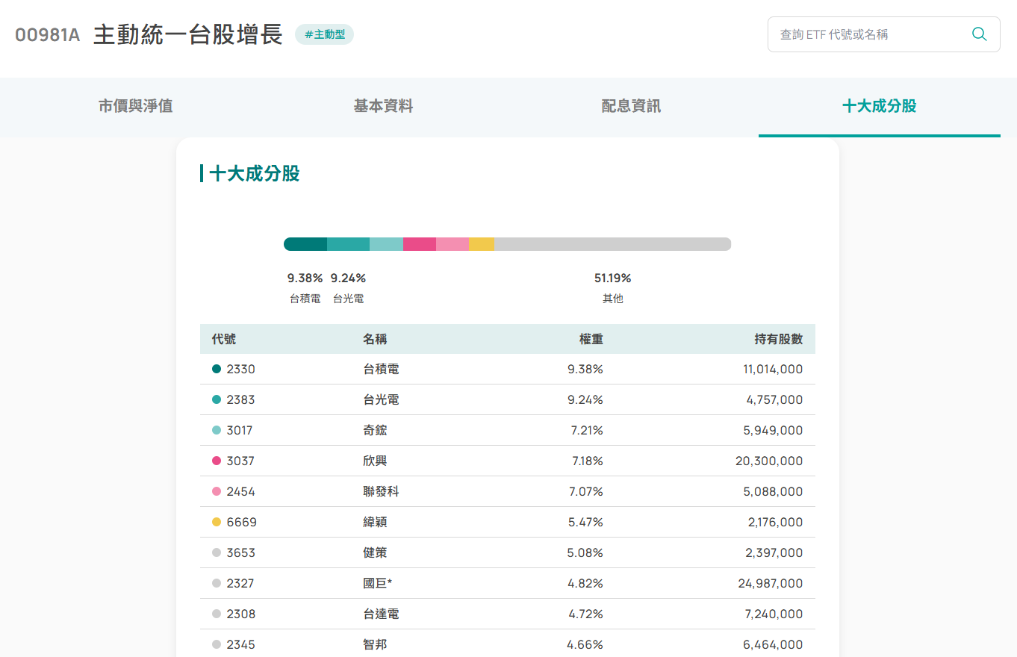Screen dimensions: 1017x657
Task: Click the magenta 欣興 bar segment
Action: (420, 244)
